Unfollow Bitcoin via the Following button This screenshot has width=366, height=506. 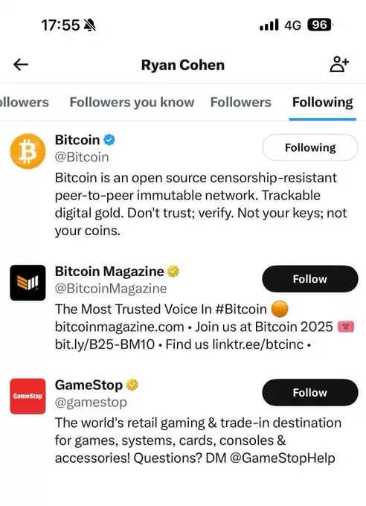point(310,147)
